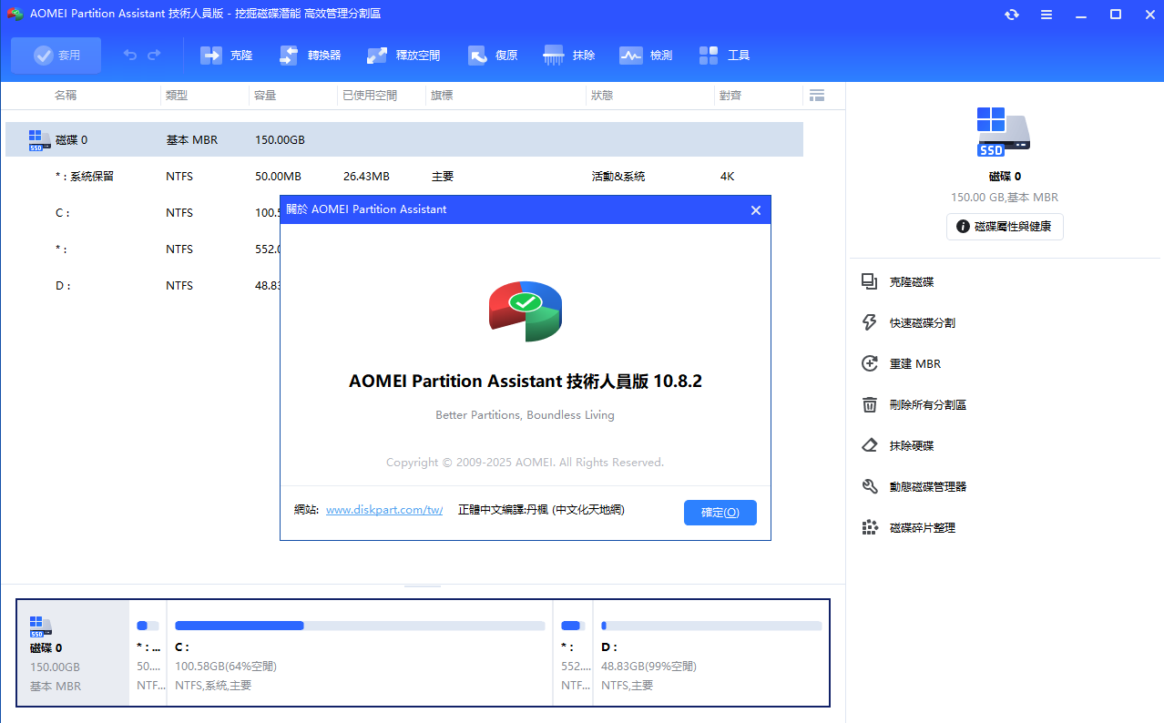Open the 檢測 test tool

pyautogui.click(x=646, y=56)
